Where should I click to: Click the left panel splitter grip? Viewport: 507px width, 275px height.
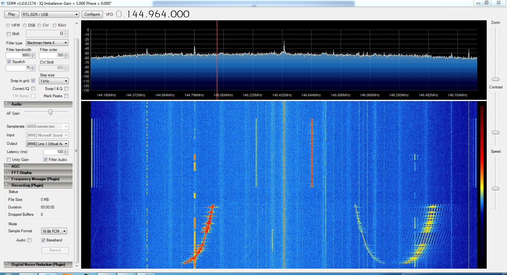click(76, 151)
